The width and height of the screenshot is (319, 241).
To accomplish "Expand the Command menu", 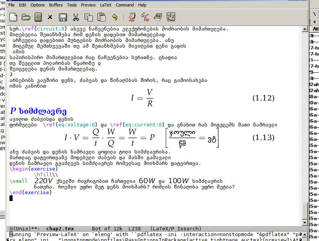I will click(x=125, y=5).
